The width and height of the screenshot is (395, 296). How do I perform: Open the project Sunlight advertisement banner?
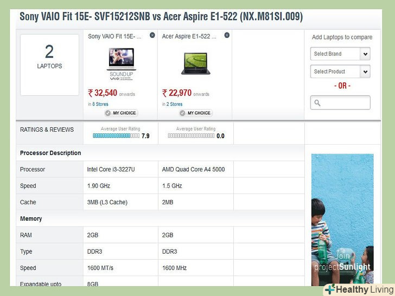point(342,220)
